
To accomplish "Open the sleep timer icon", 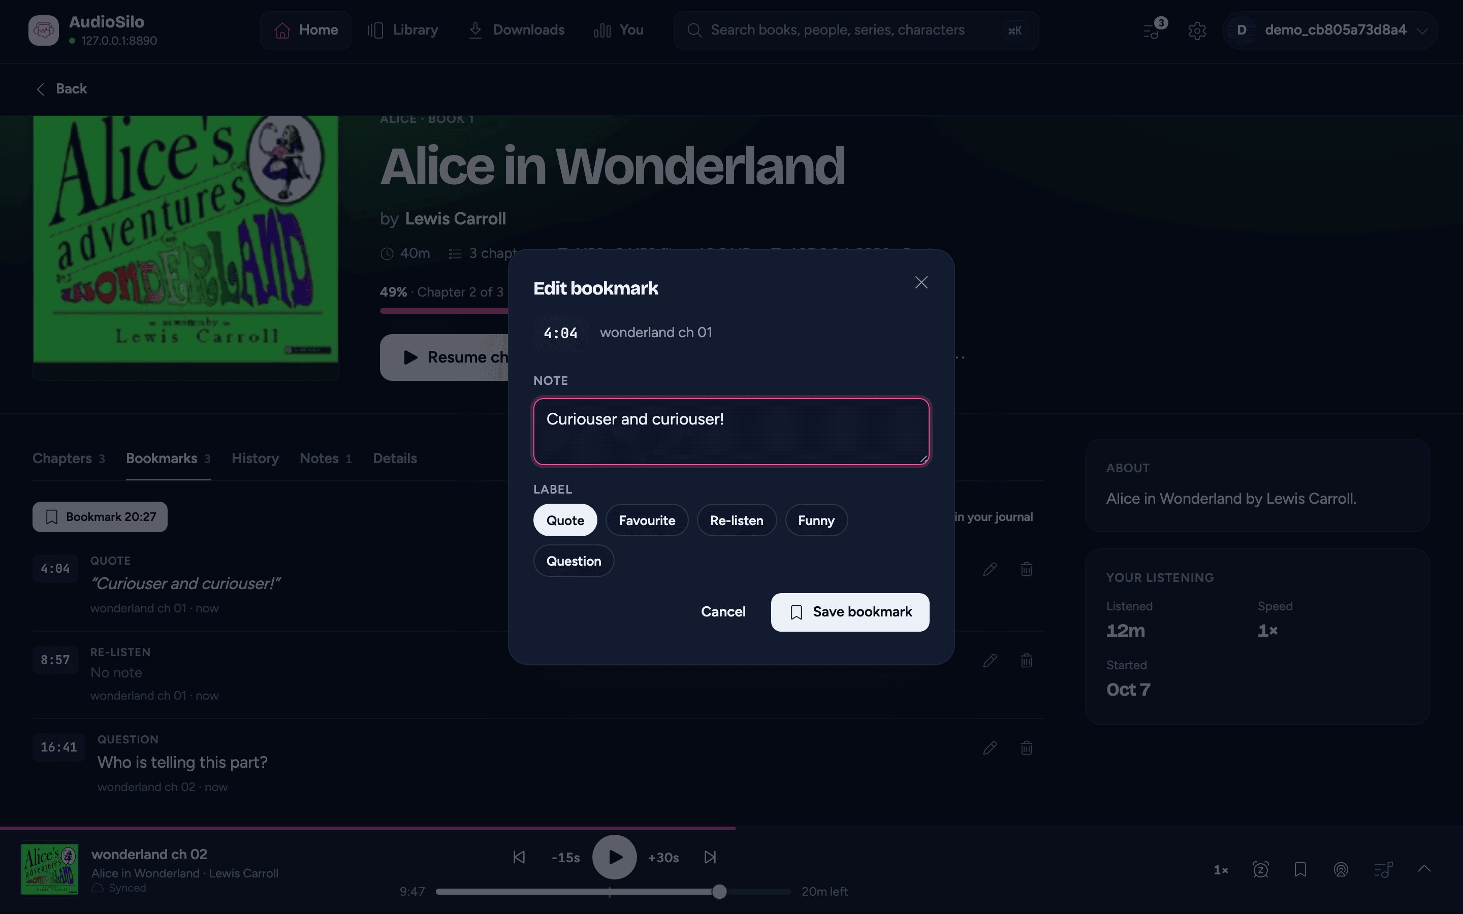I will 1260,870.
